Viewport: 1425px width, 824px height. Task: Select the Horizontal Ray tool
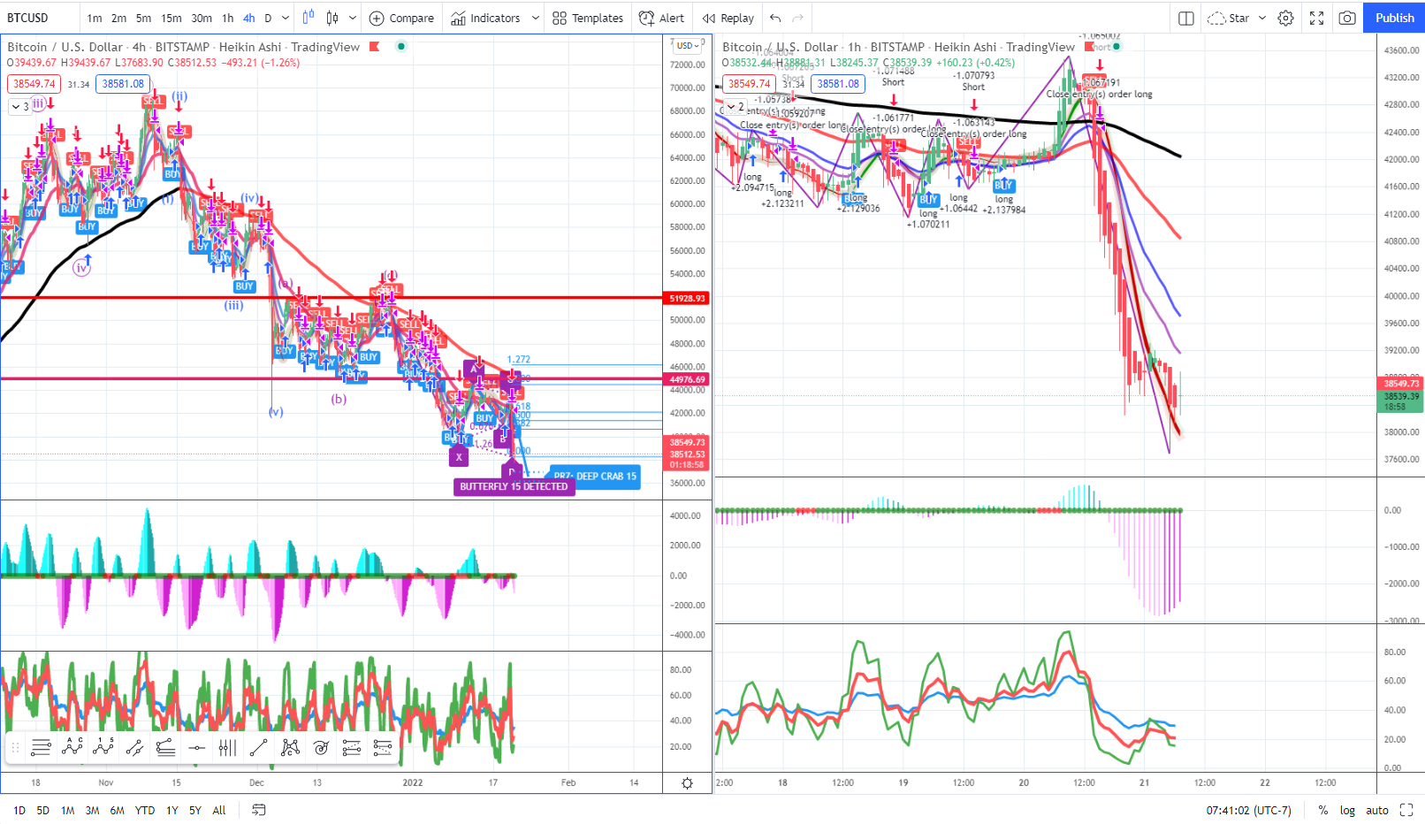[196, 748]
